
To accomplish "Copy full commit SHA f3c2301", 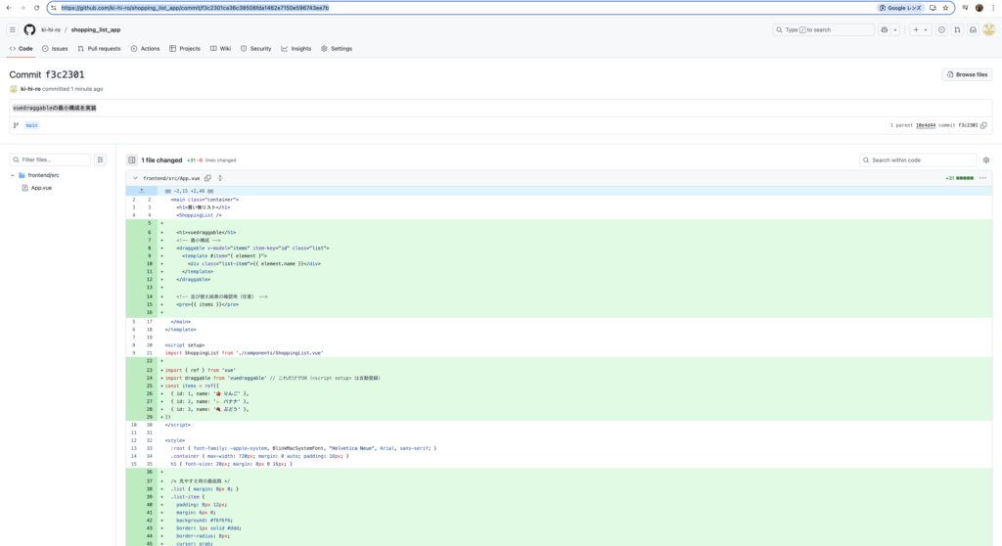I will [983, 125].
